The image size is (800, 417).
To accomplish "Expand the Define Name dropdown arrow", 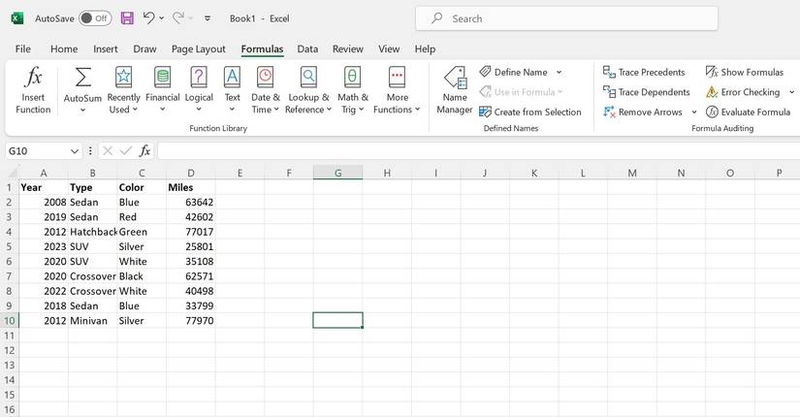I will point(560,73).
